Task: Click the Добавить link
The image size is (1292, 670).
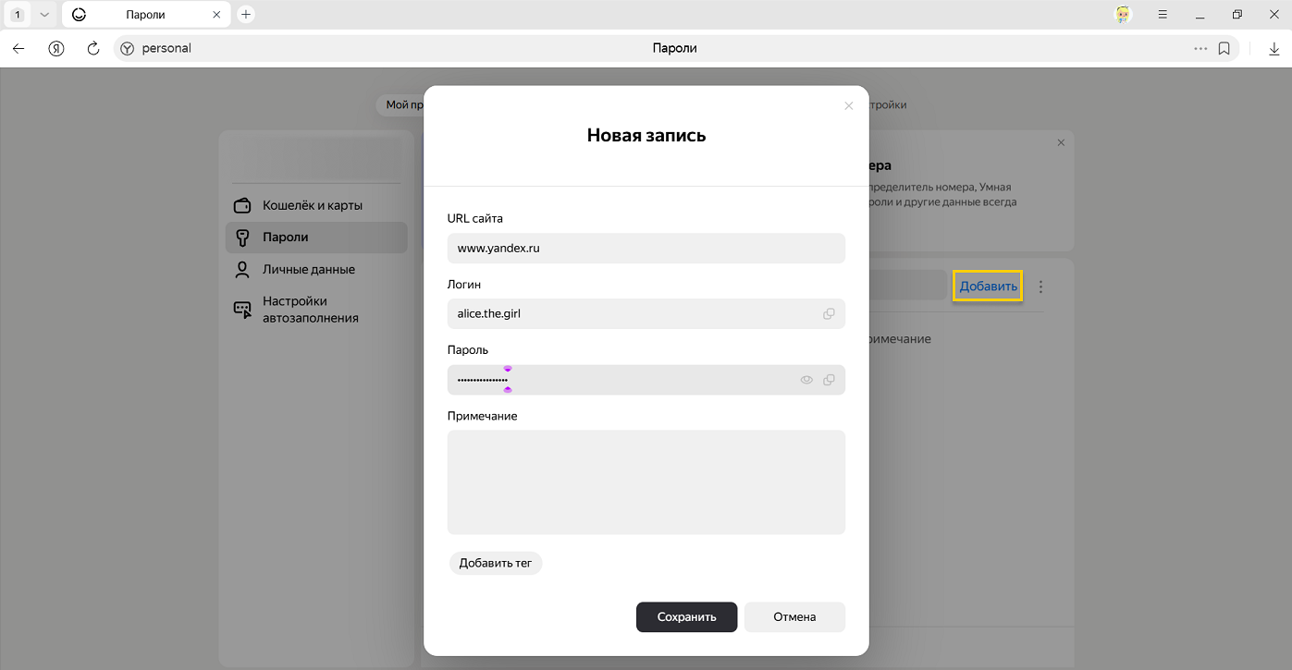Action: (988, 286)
